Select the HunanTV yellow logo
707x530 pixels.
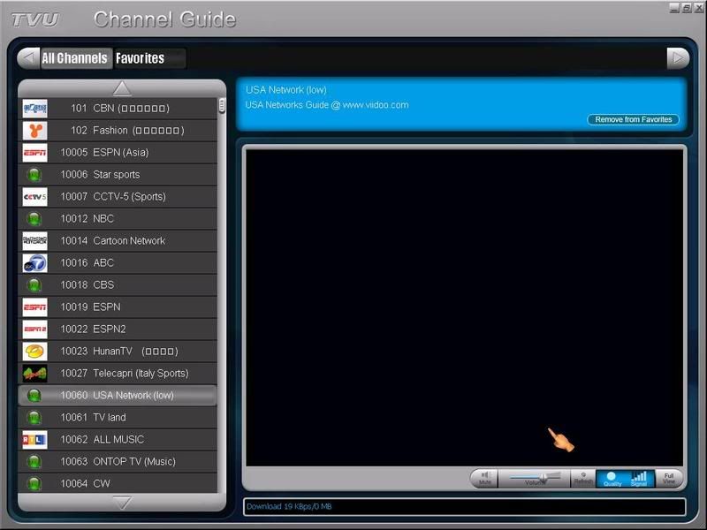pos(34,351)
